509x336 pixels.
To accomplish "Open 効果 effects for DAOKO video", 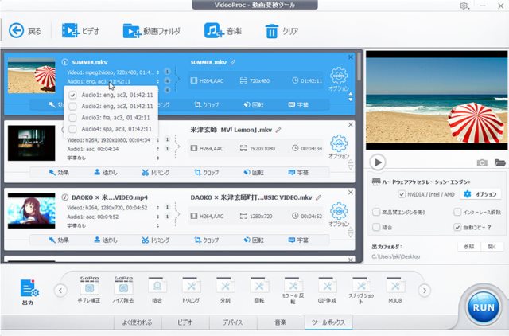I will pyautogui.click(x=59, y=240).
